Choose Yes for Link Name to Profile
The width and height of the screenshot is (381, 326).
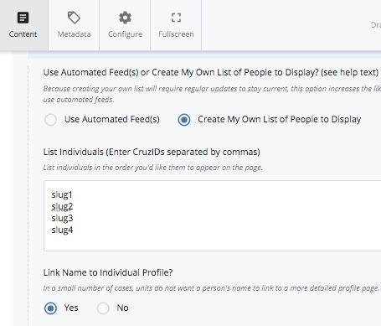tap(50, 308)
